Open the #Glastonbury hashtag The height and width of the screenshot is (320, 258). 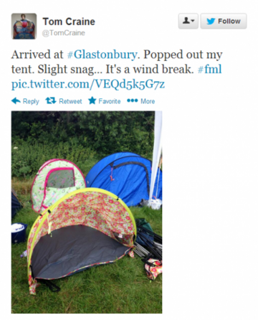click(x=102, y=55)
